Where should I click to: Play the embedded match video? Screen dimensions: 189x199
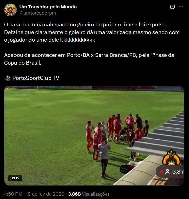(94, 135)
